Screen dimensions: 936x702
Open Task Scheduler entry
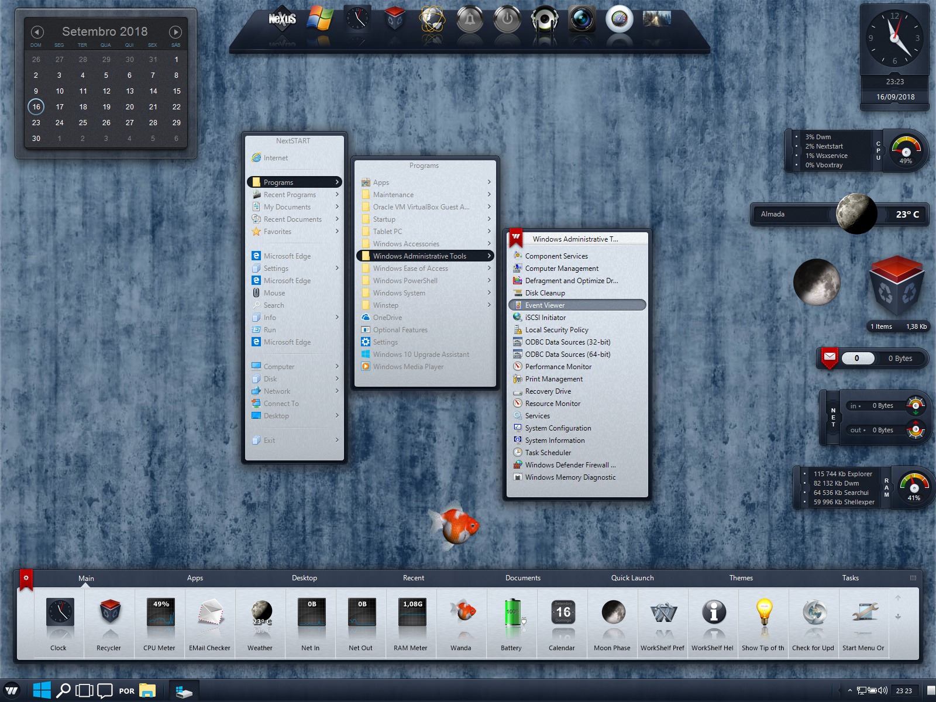tap(577, 453)
